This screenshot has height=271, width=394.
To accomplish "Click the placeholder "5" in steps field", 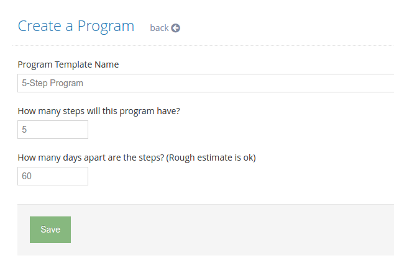I will pyautogui.click(x=24, y=130).
